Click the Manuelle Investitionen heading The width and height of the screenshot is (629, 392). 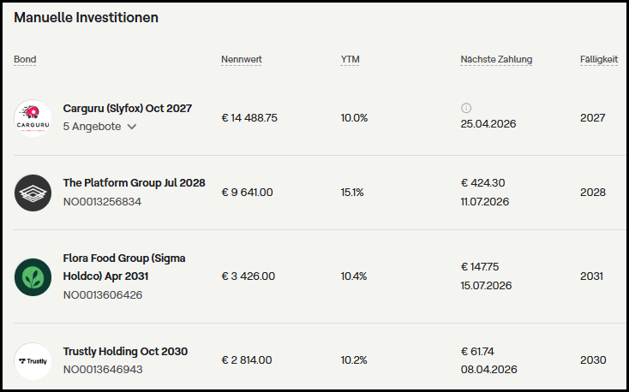pyautogui.click(x=86, y=17)
